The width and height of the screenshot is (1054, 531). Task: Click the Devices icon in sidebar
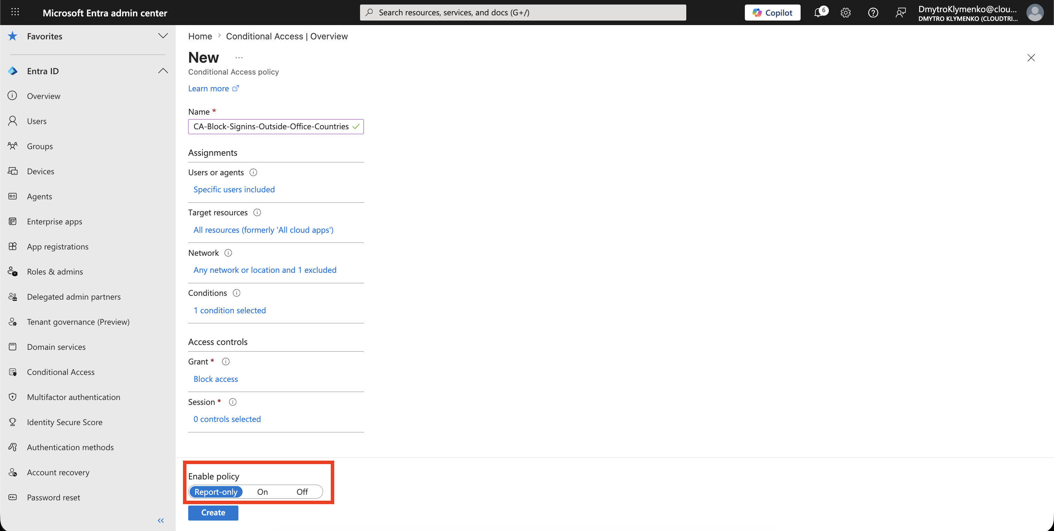[13, 171]
